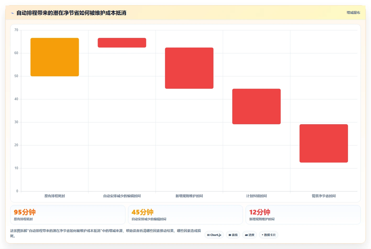The height and width of the screenshot is (249, 371).
Task: Click the 自动安排减少的编辑时间 caption under 45分钟
Action: click(x=149, y=219)
